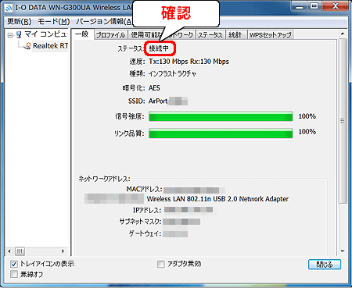Open the 更新(R) menu

[x=20, y=21]
